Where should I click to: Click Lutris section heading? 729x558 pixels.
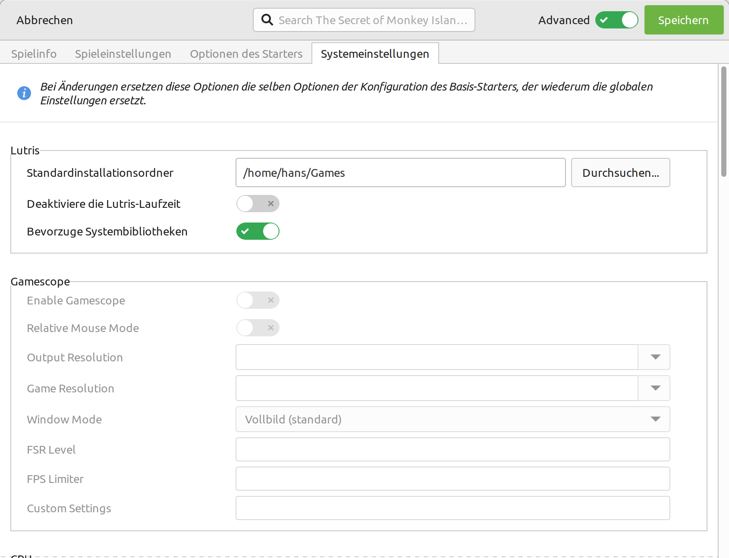pyautogui.click(x=25, y=150)
